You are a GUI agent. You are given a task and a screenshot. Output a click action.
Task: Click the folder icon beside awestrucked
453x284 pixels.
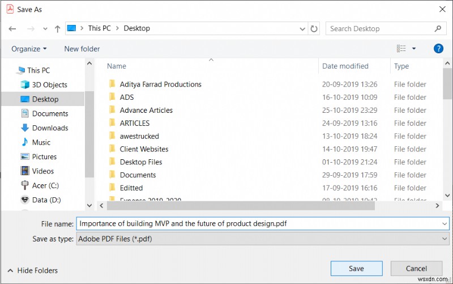pos(112,135)
